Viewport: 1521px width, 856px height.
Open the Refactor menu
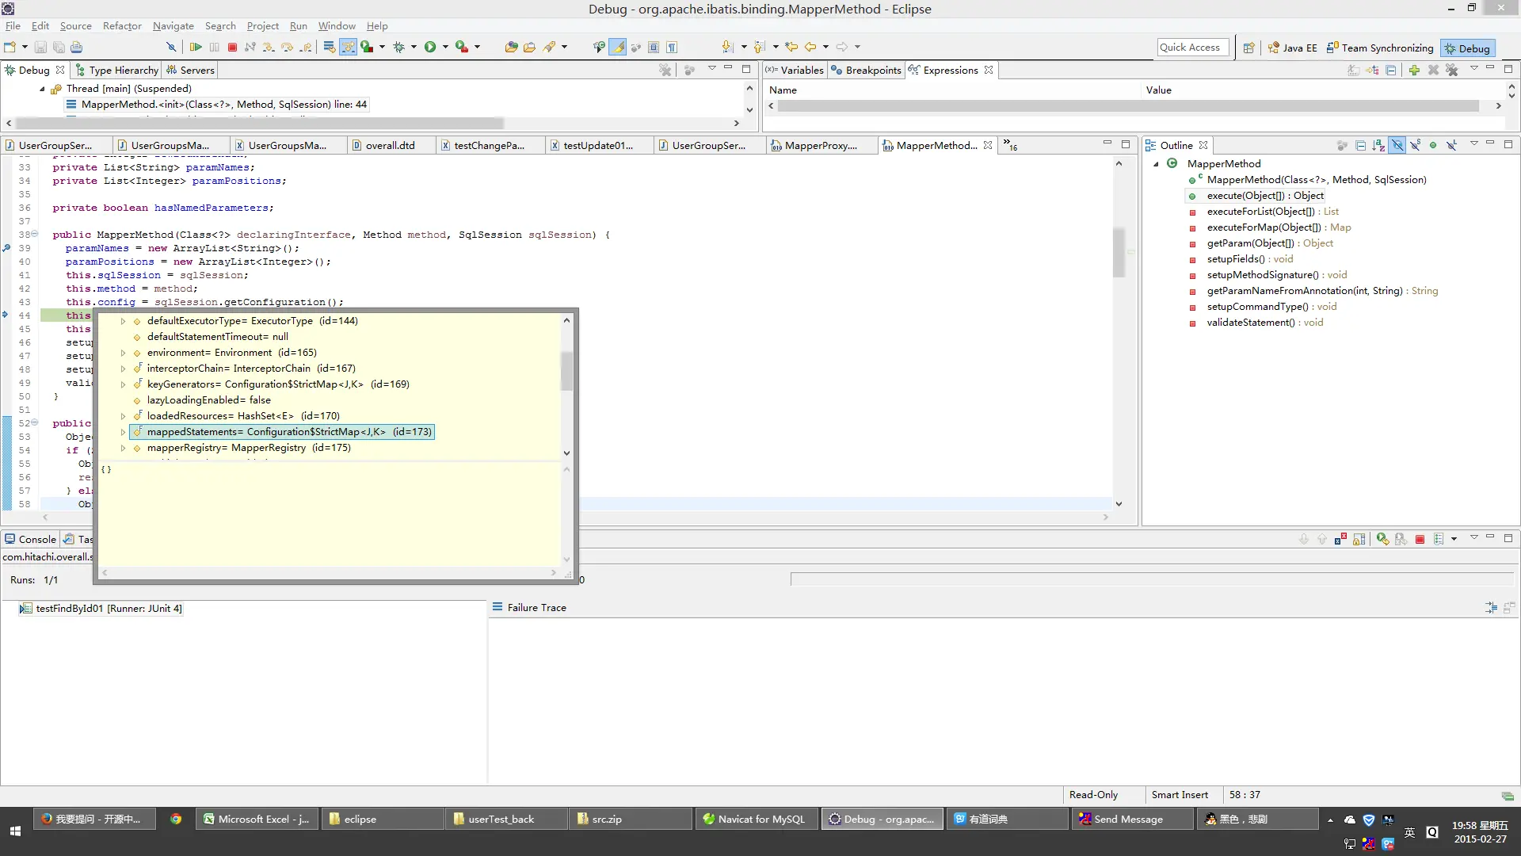pos(122,26)
